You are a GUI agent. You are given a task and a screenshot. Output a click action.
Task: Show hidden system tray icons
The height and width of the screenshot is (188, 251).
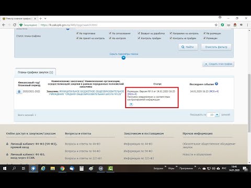199,169
